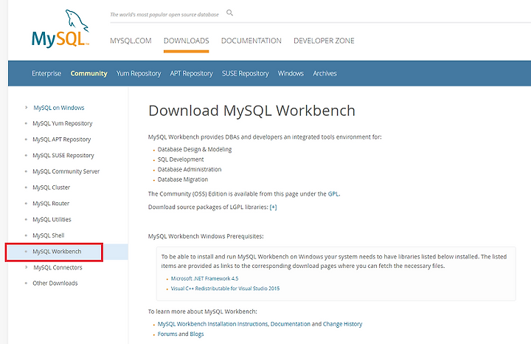Open SUSE Repository in the blue bar
Screen dimensions: 531x344
(245, 73)
